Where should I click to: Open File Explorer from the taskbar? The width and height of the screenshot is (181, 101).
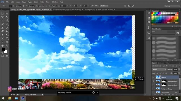tap(10, 98)
